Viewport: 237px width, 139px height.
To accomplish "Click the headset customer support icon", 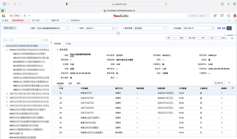I will pyautogui.click(x=228, y=16).
